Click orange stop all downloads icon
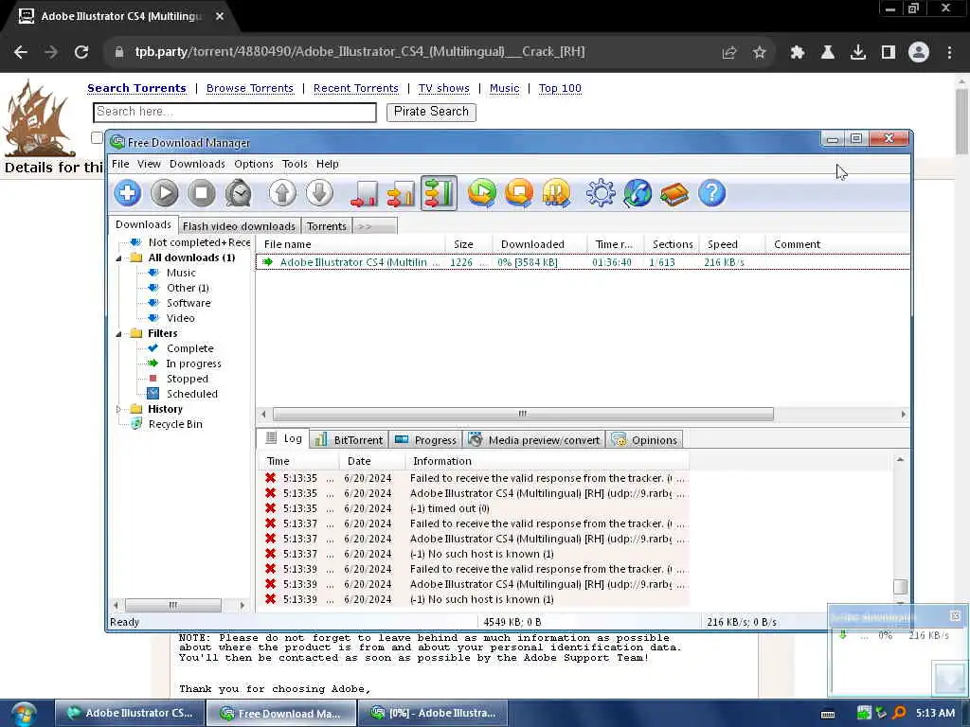Screen dimensions: 970x727 pos(519,193)
